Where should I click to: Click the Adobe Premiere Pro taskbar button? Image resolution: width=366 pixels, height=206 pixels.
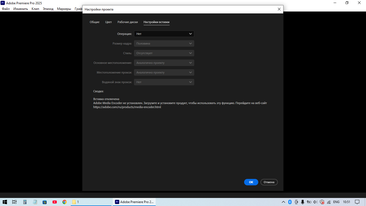(134, 202)
